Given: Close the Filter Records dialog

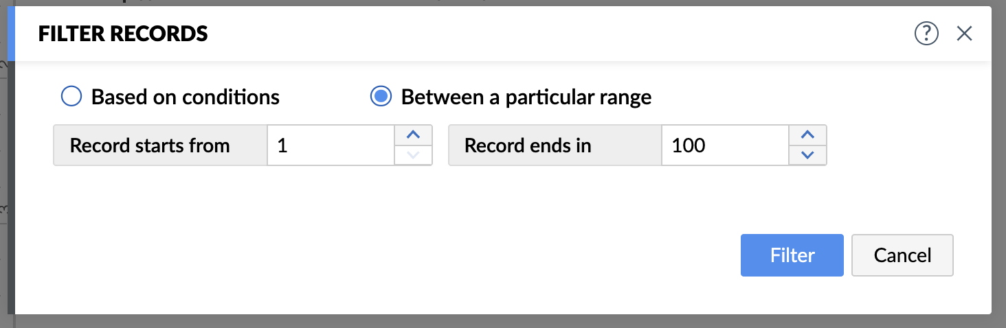Looking at the screenshot, I should 964,34.
